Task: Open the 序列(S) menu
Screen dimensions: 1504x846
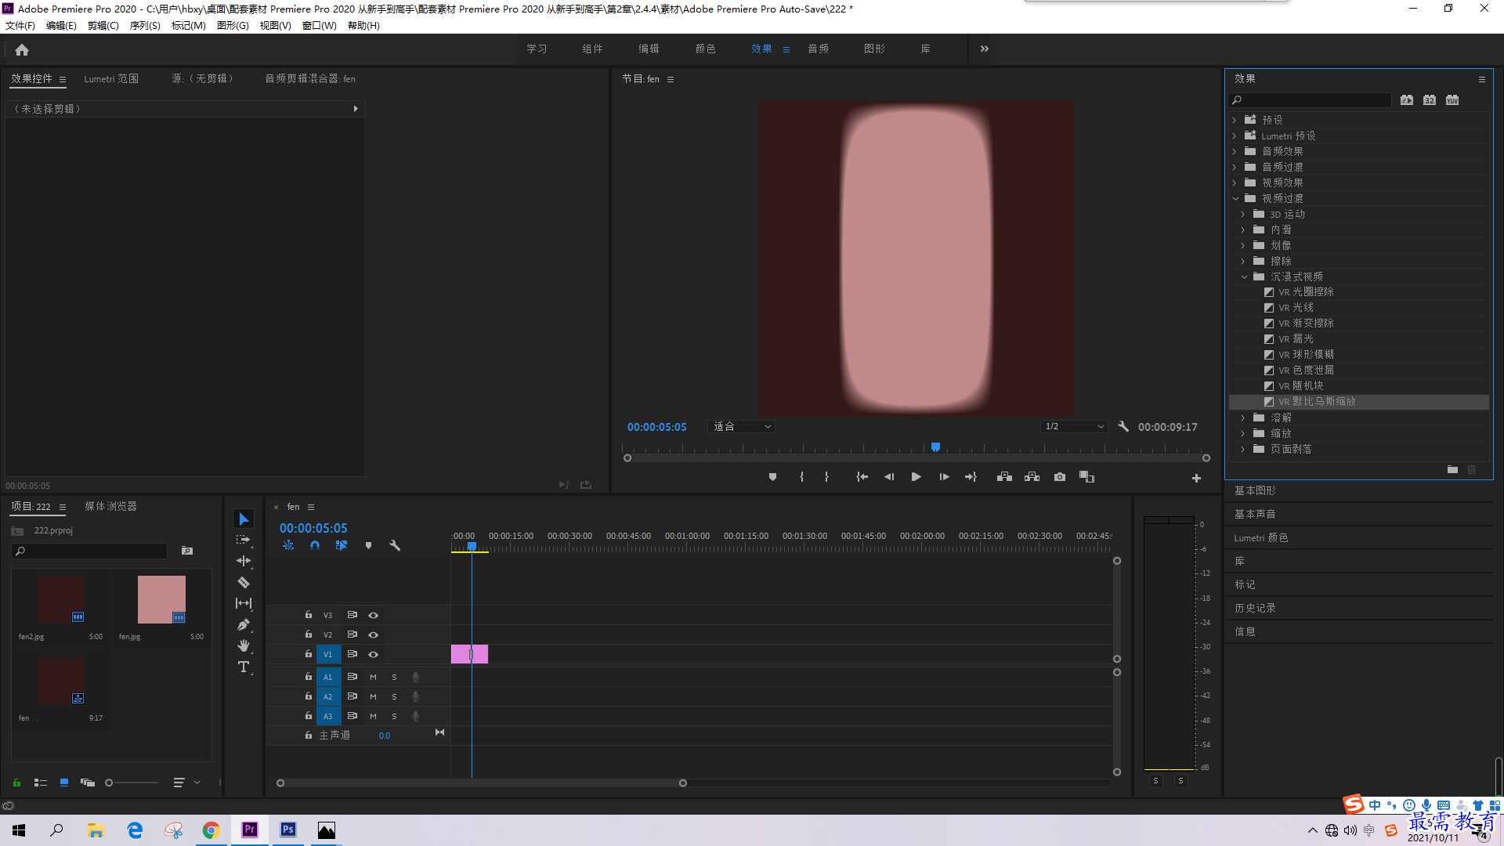Action: 145,26
